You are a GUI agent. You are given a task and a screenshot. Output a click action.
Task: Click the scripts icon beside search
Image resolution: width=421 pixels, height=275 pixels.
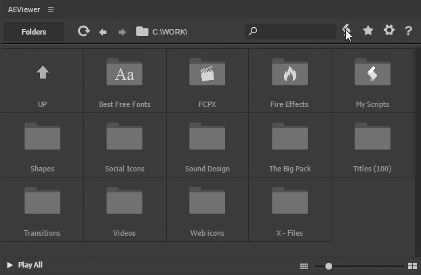pyautogui.click(x=347, y=30)
